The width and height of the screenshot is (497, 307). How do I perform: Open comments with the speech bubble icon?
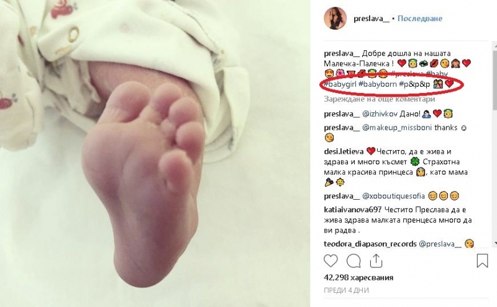[353, 261]
